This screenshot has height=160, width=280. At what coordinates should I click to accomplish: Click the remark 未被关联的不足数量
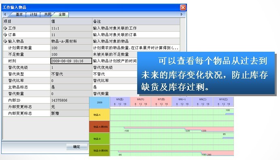(111, 55)
